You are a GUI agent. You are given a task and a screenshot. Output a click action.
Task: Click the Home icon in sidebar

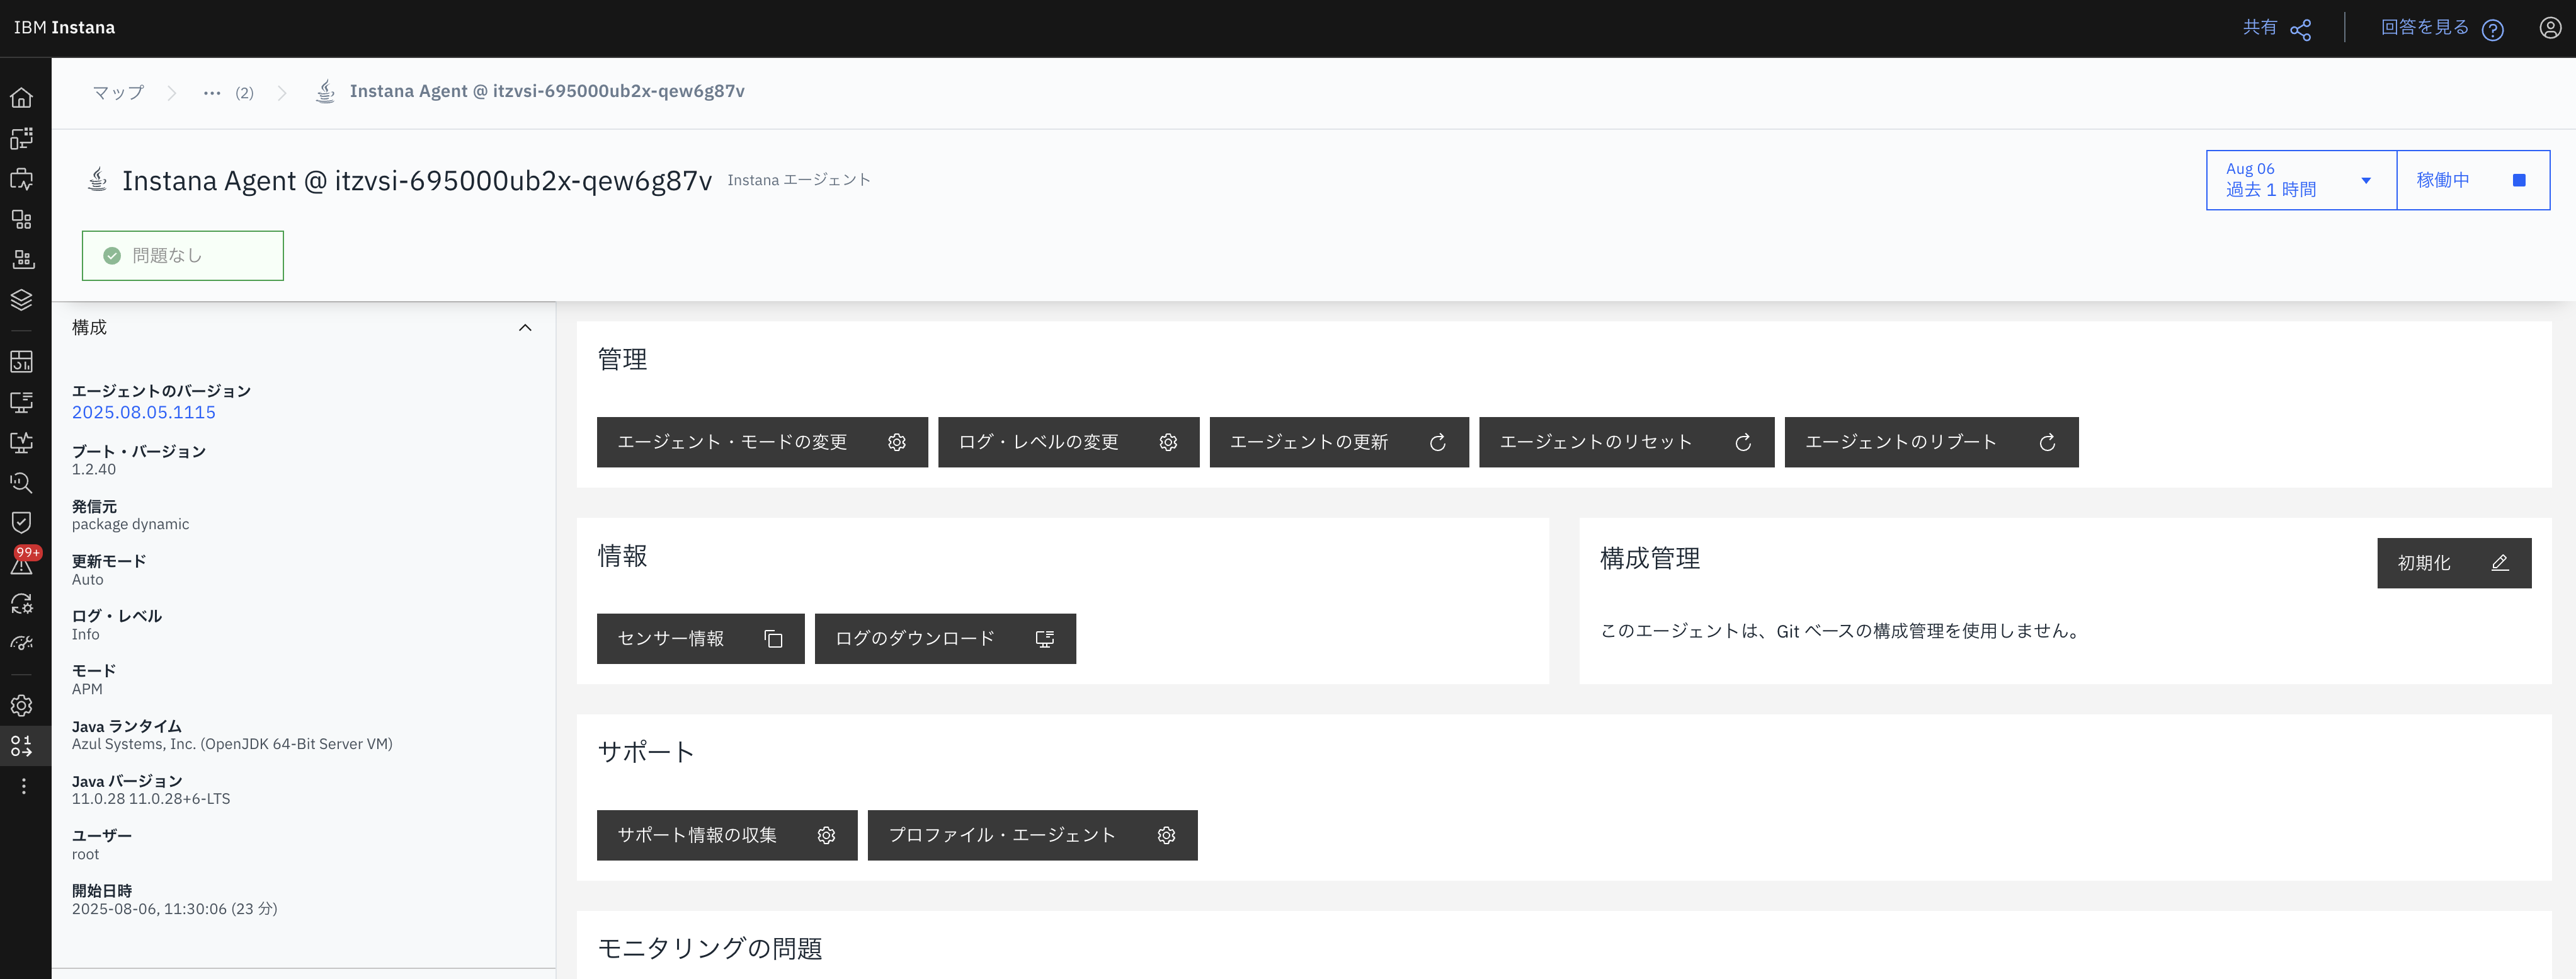click(22, 98)
